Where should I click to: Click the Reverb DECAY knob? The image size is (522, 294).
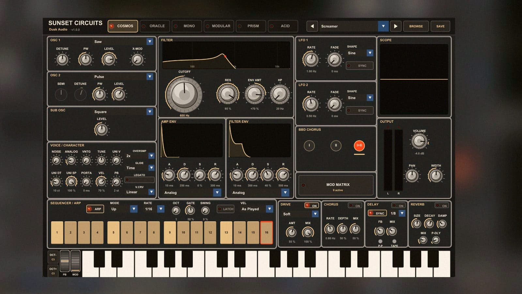click(429, 224)
